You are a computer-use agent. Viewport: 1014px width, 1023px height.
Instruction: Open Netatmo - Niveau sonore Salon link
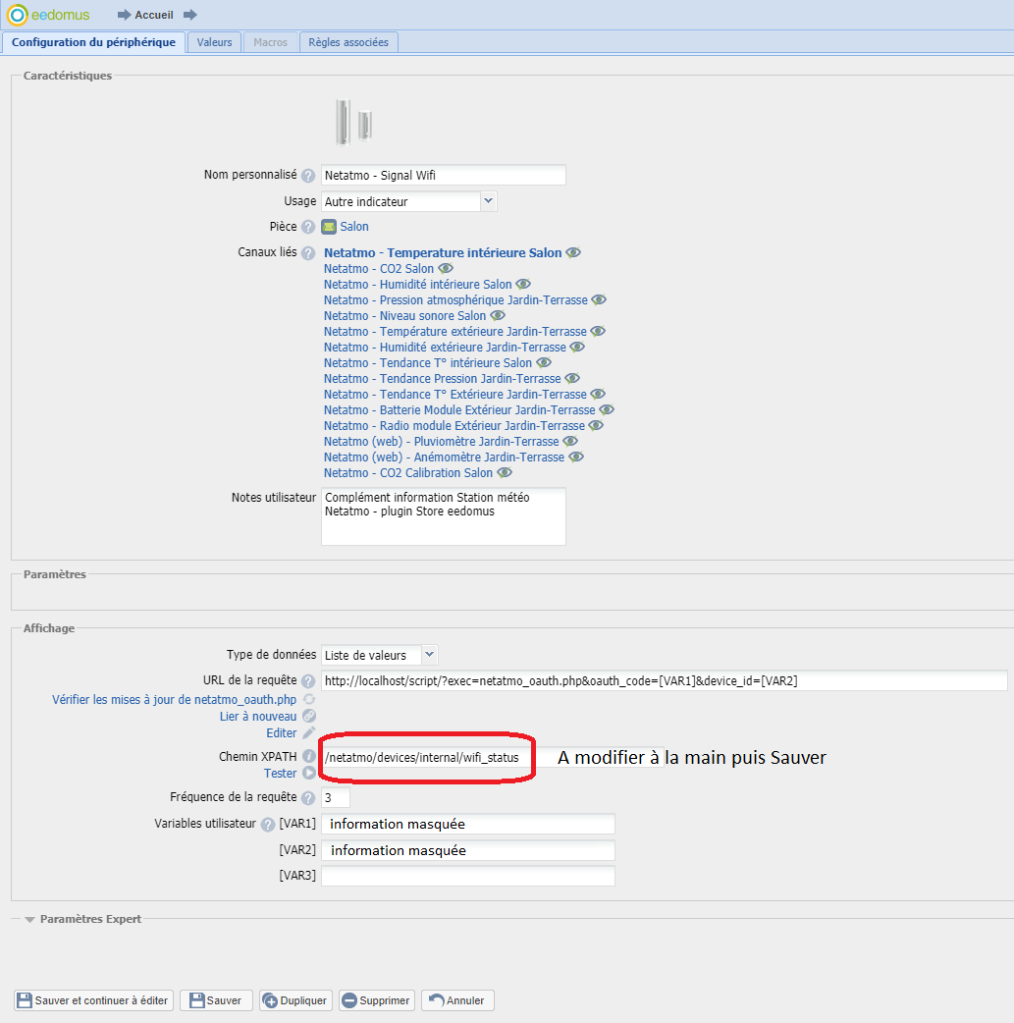point(405,316)
